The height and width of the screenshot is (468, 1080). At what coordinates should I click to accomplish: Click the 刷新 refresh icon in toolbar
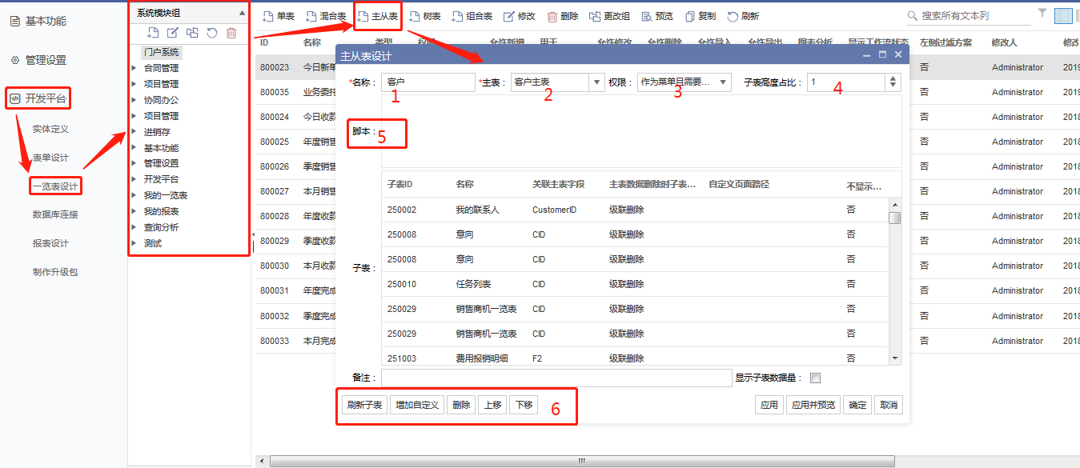coord(733,16)
